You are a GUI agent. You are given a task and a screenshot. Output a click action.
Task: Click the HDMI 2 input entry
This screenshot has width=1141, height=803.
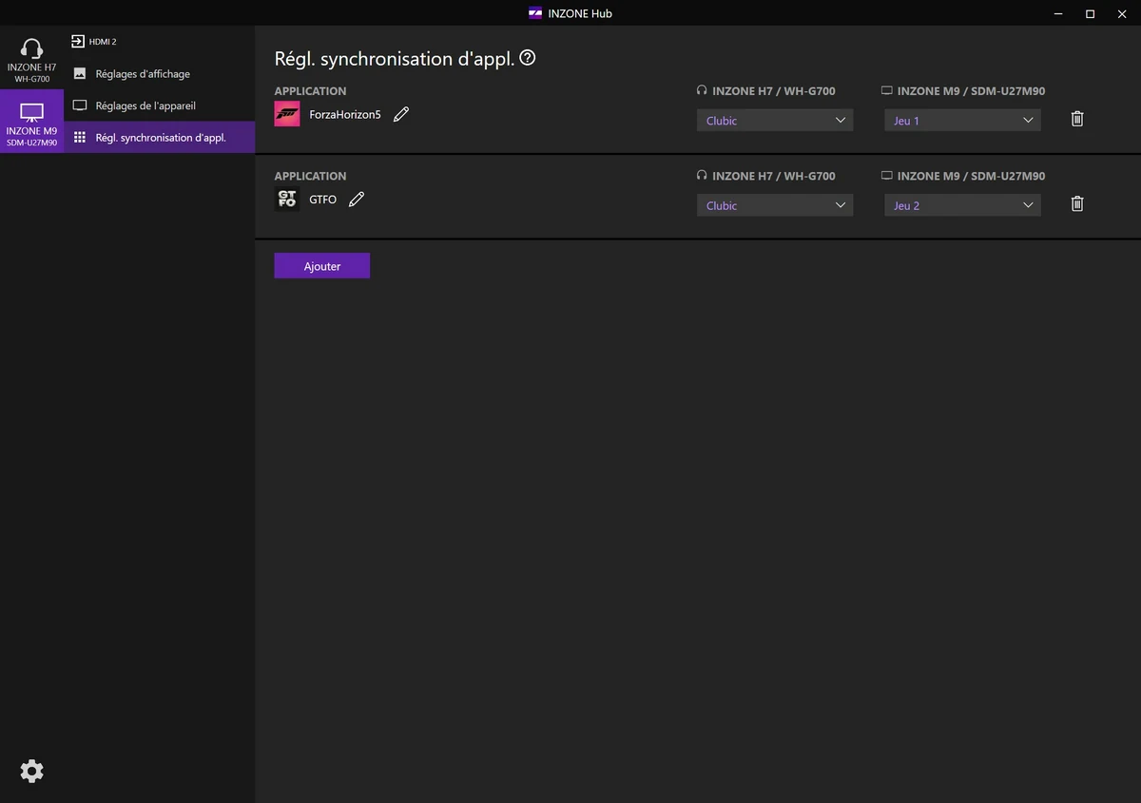click(94, 42)
